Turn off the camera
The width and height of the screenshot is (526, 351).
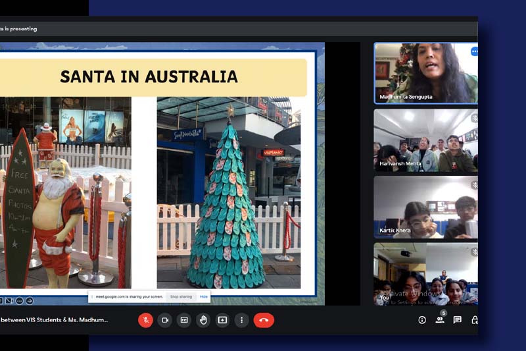pos(165,320)
